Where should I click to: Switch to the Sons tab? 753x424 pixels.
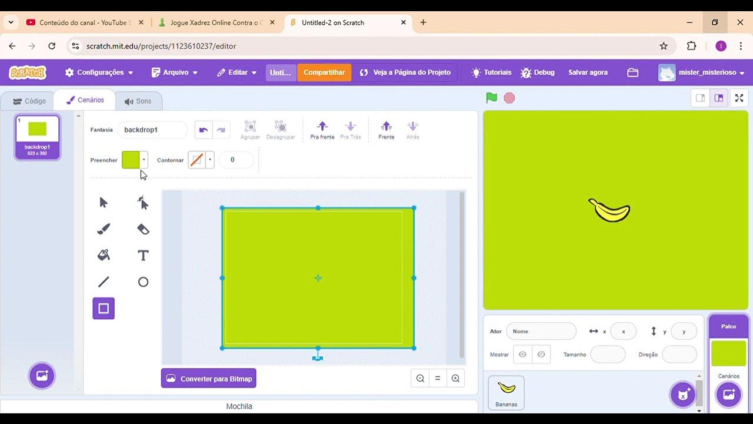[x=138, y=101]
